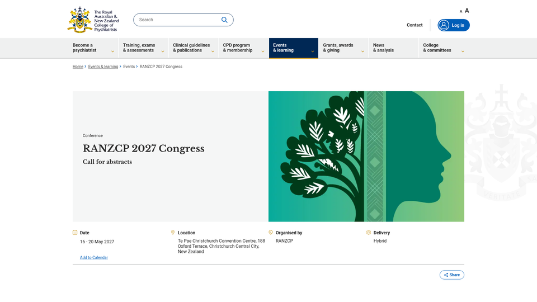Click the Events breadcrumb text
Viewport: 537px width, 302px height.
pyautogui.click(x=129, y=67)
